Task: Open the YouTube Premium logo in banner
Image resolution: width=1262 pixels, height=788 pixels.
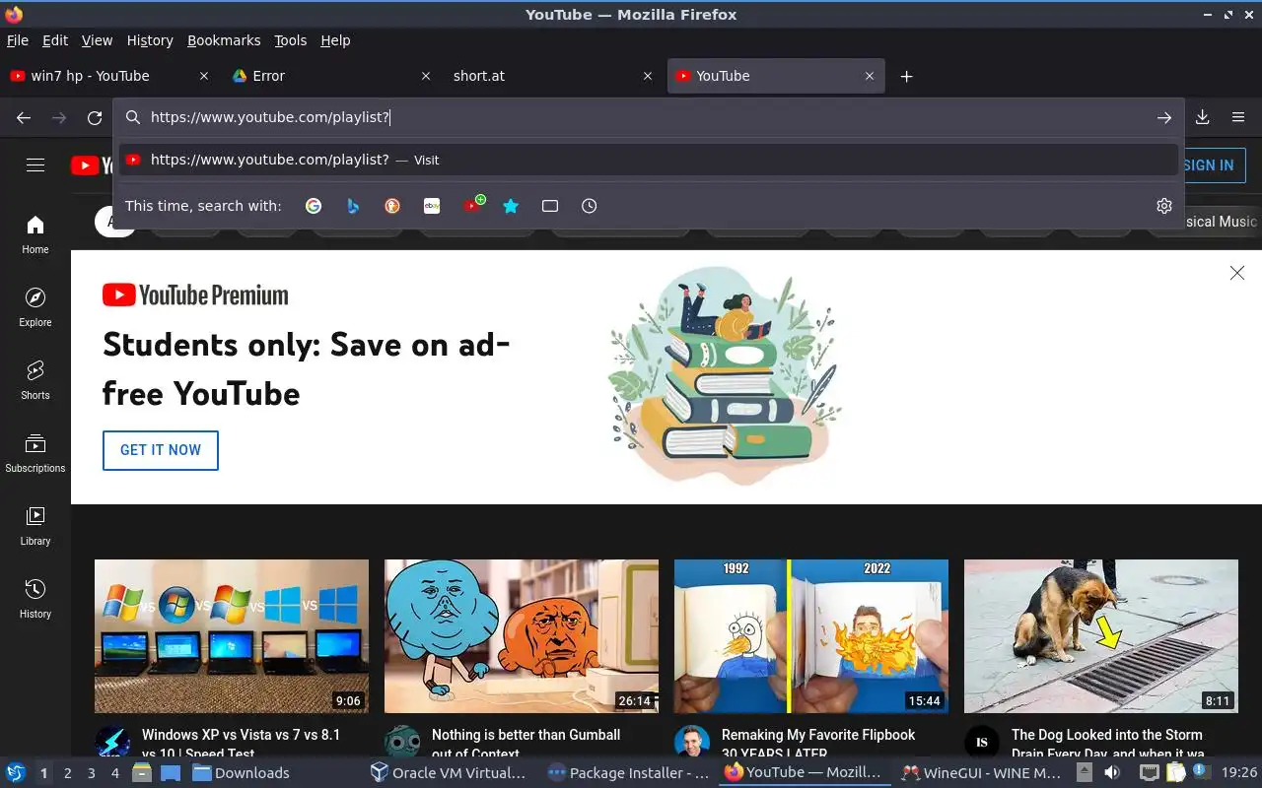Action: point(195,295)
